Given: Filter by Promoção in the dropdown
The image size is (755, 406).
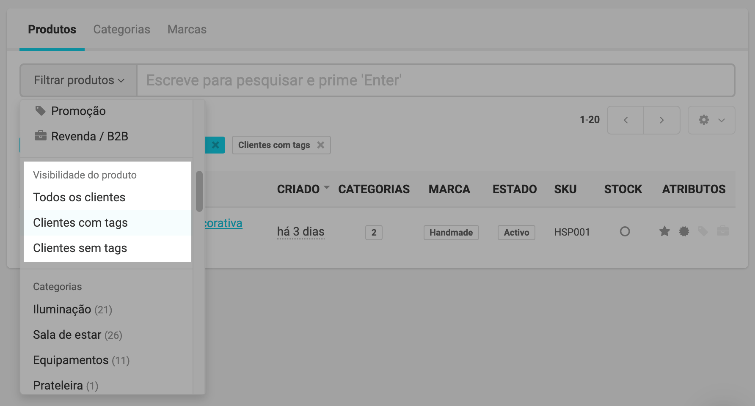Looking at the screenshot, I should 78,111.
